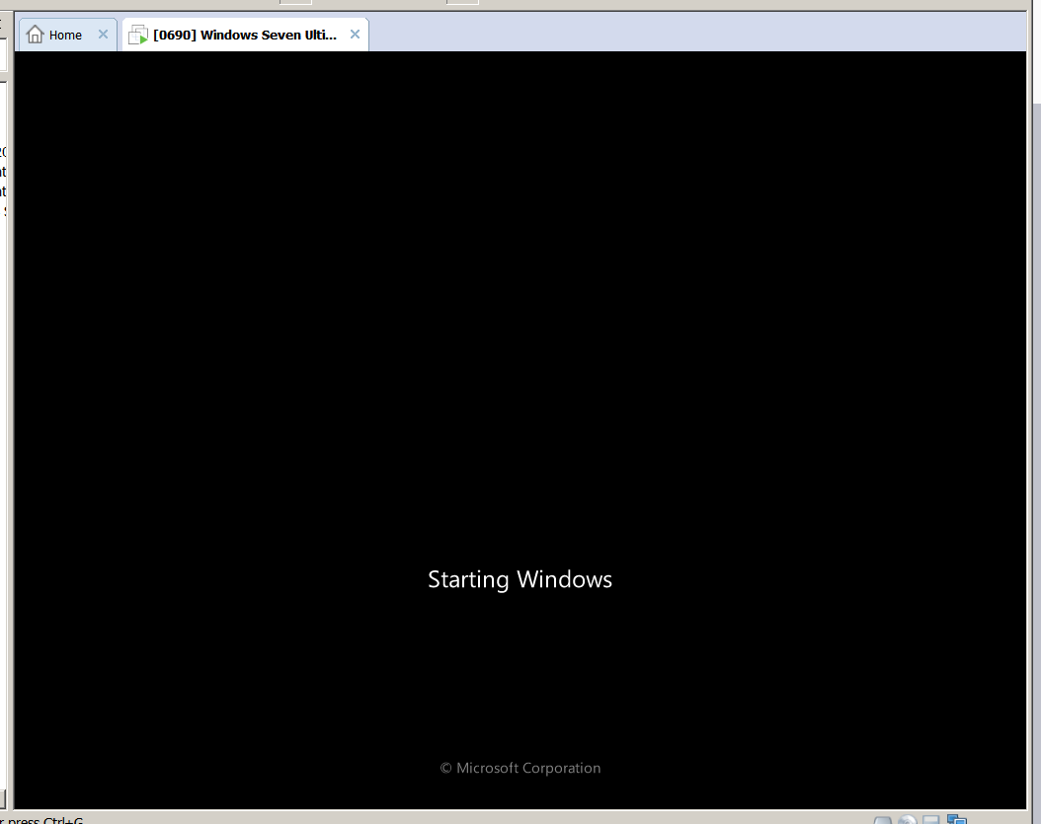Click the sidebar's bottom-left scroll control
Viewport: 1041px width, 824px height.
coord(3,797)
